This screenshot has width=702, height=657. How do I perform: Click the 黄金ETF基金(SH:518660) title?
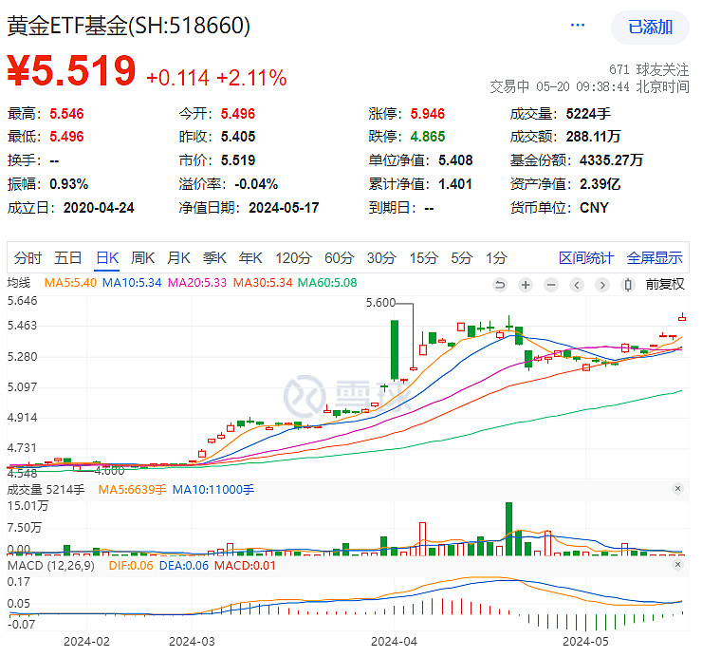(x=128, y=26)
